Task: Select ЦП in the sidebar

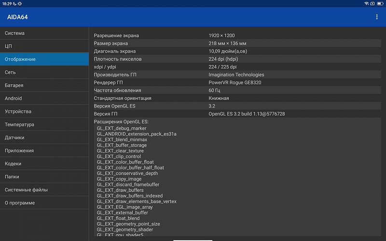Action: pos(44,46)
